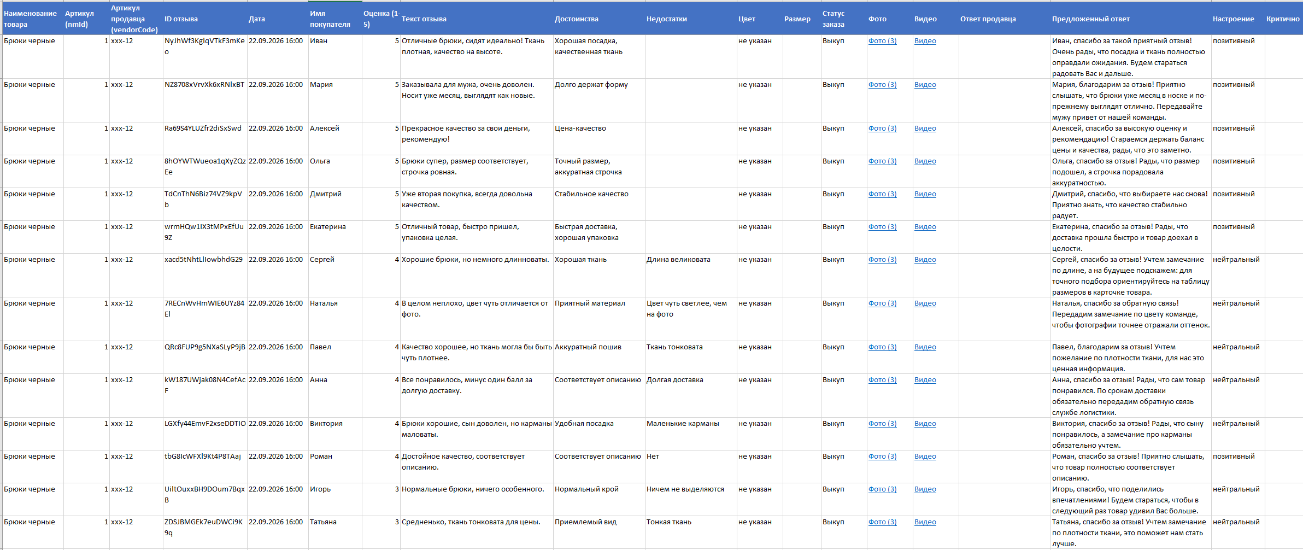This screenshot has width=1303, height=550.
Task: Select the suggested reply addressed to Павел
Action: [1131, 357]
